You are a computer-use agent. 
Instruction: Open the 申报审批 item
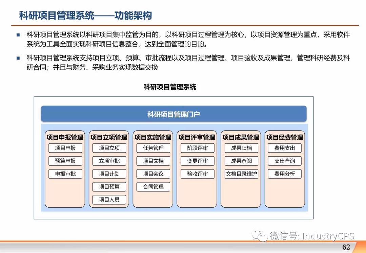coord(65,174)
